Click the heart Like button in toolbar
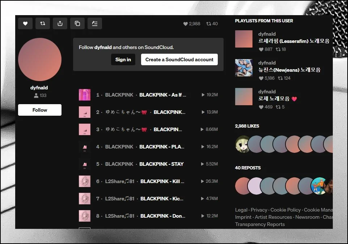This screenshot has width=348, height=244. coord(25,23)
